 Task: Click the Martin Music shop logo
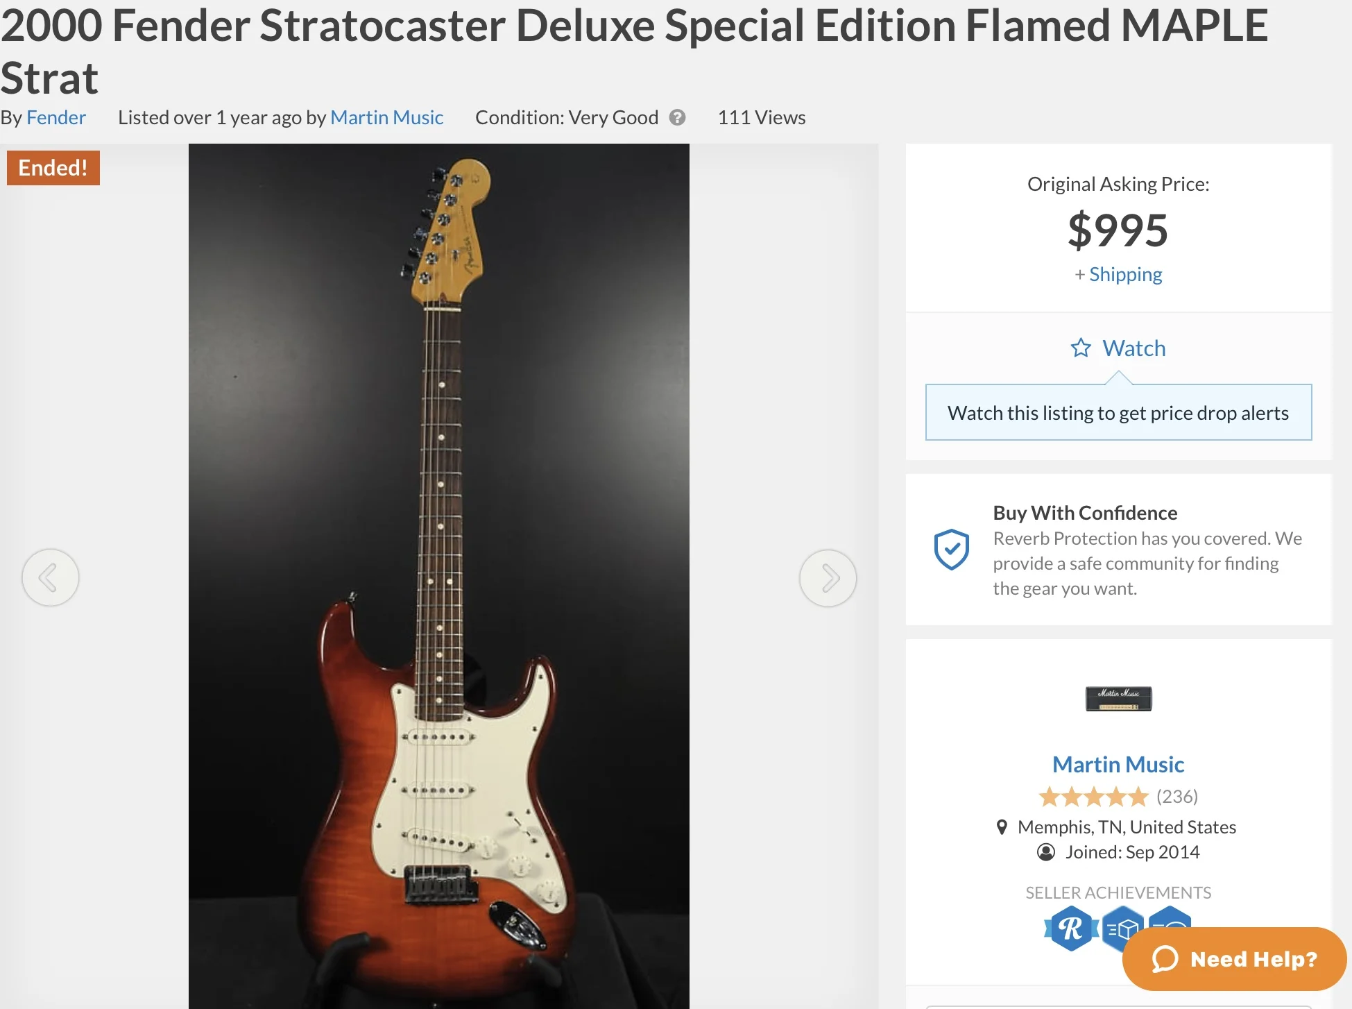pyautogui.click(x=1118, y=699)
